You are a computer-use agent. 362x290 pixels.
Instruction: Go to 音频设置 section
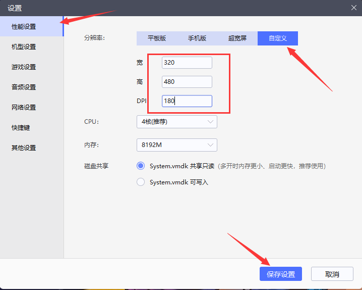(24, 87)
